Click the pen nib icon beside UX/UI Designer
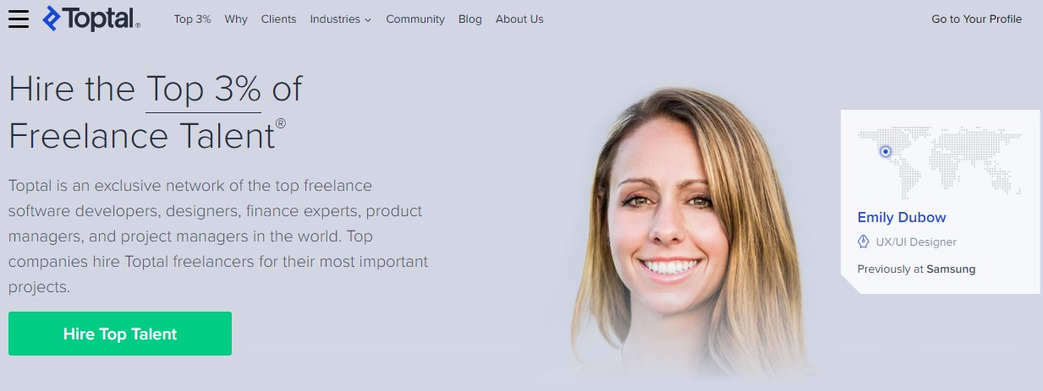 [864, 242]
